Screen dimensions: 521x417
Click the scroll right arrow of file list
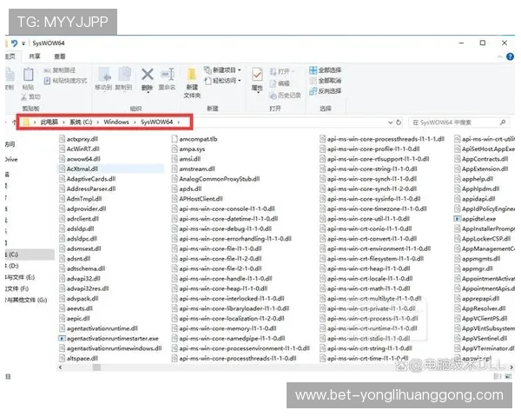(511, 367)
